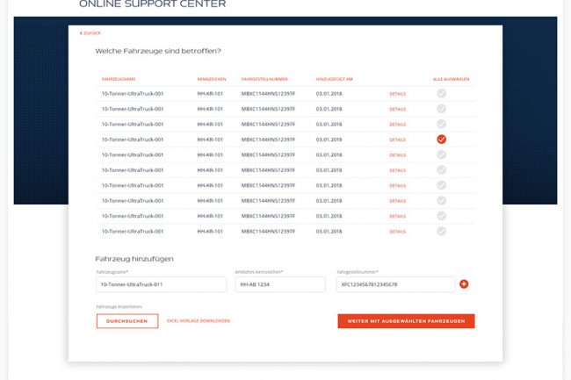Click the Kennzeichen column header
Screen dimensions: 571x380
(x=212, y=79)
